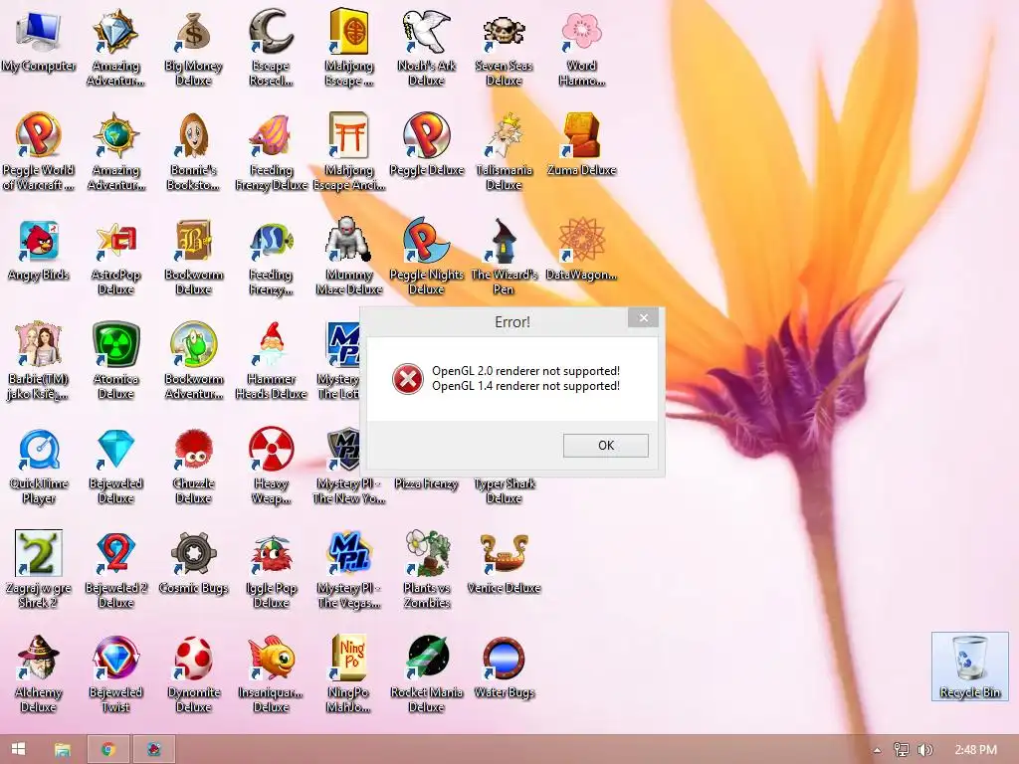
Task: Select the NingPo MahJong icon
Action: (348, 658)
